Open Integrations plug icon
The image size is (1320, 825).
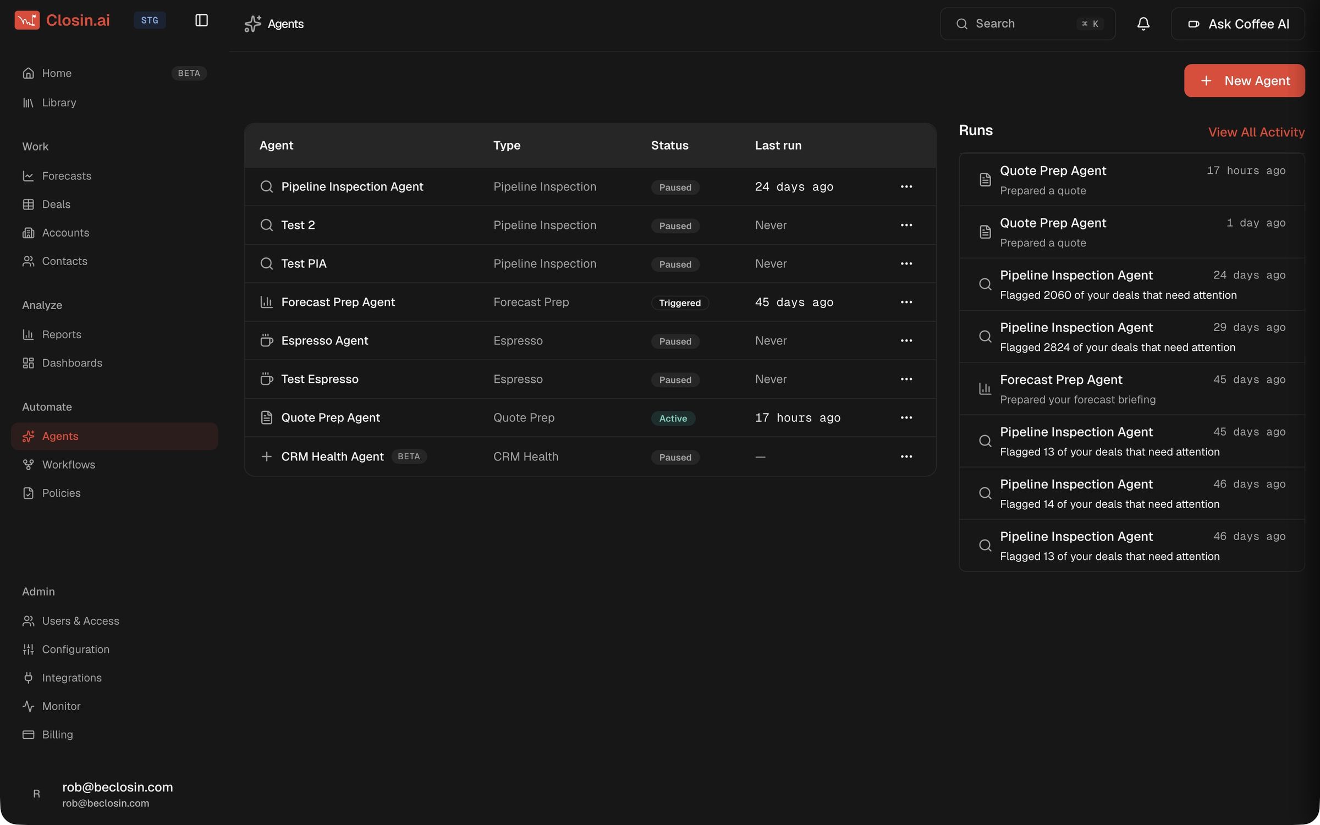coord(28,678)
